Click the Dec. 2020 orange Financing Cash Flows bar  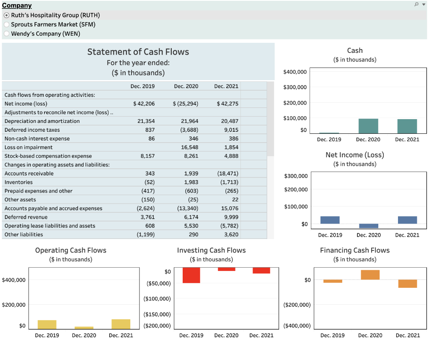click(x=370, y=275)
